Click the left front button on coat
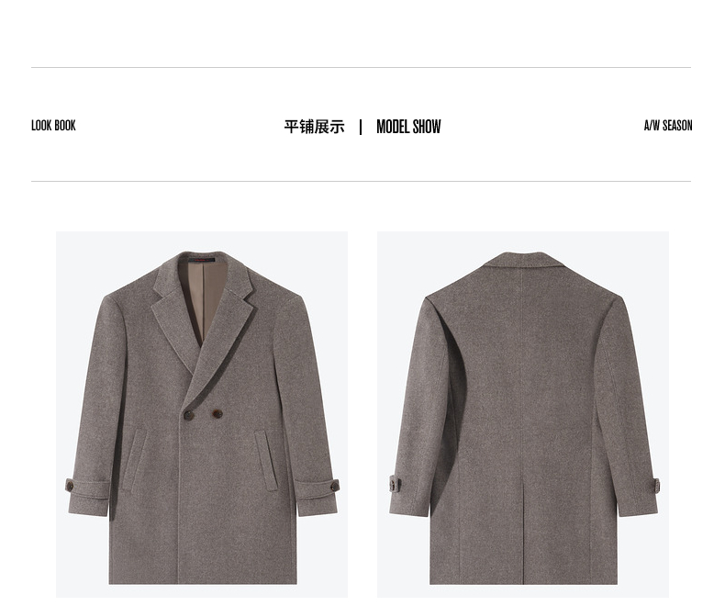 point(189,415)
